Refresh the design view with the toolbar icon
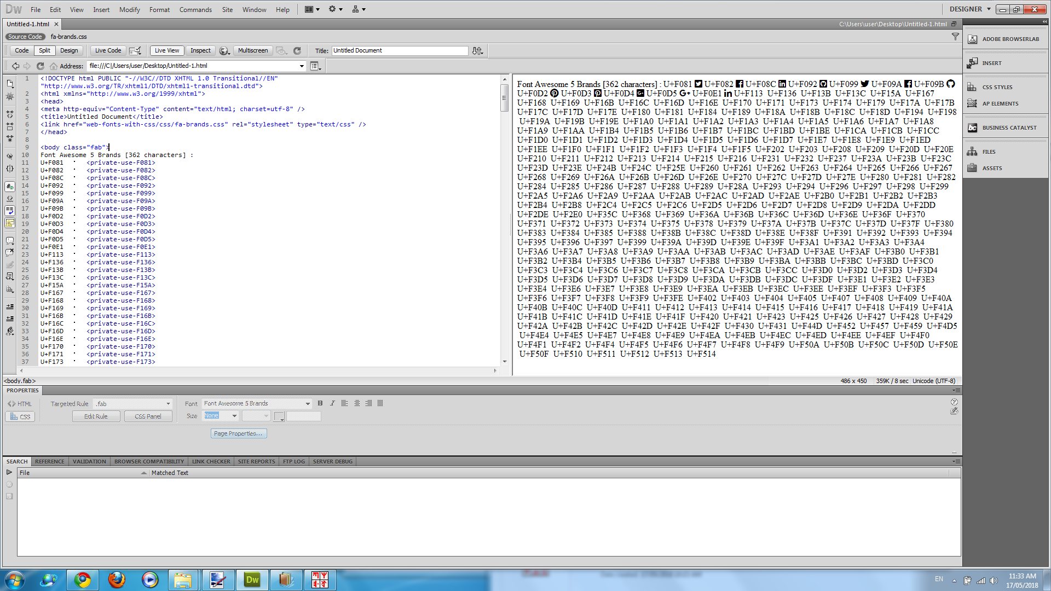 [x=297, y=50]
